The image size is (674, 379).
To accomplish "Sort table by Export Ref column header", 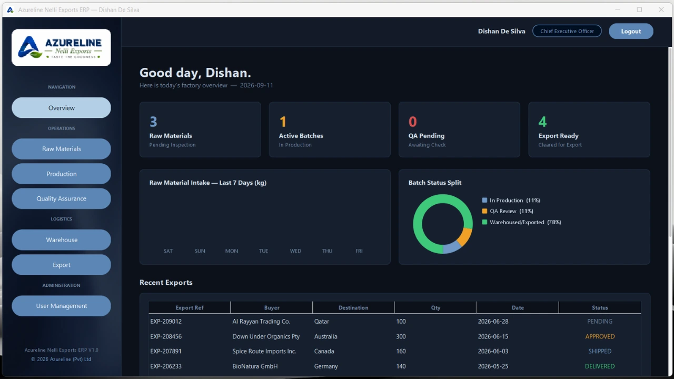I will tap(190, 307).
